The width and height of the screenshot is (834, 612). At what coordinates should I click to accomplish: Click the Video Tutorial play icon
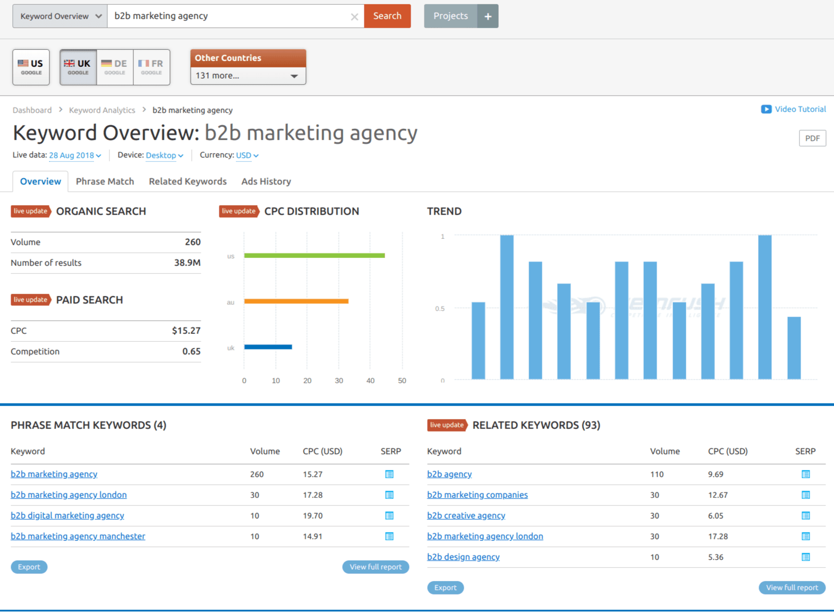(766, 109)
